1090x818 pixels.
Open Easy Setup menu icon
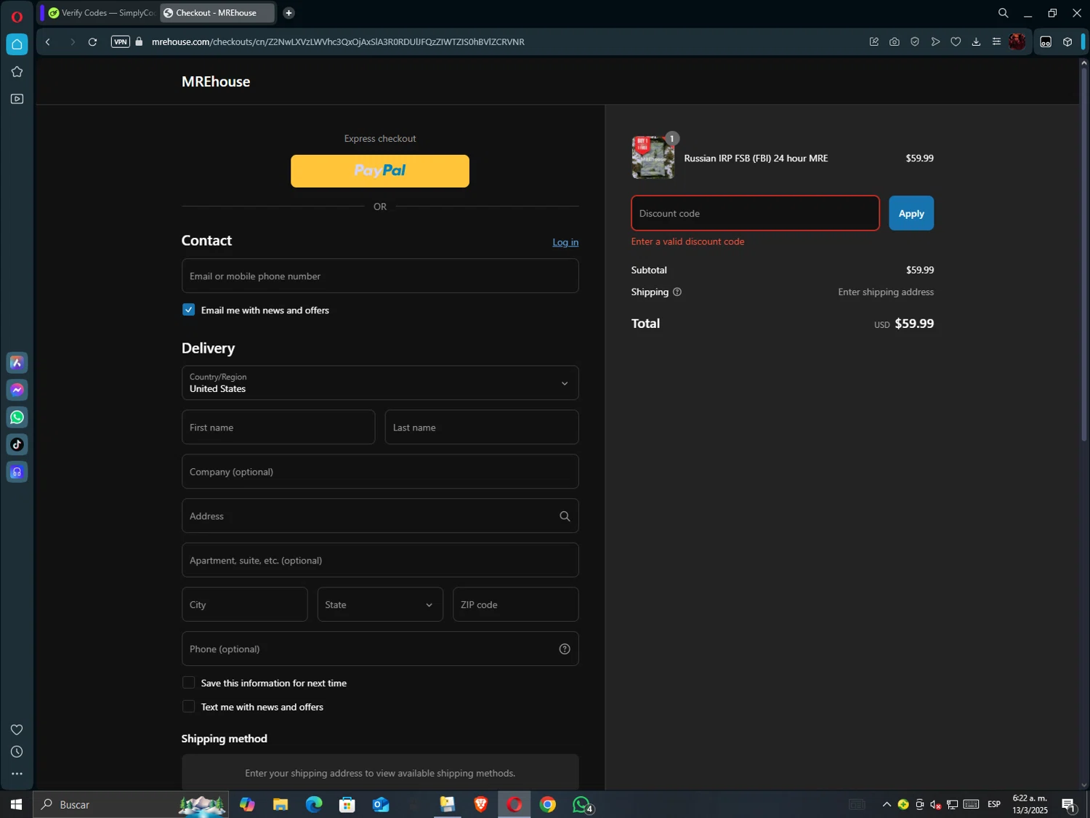point(996,42)
